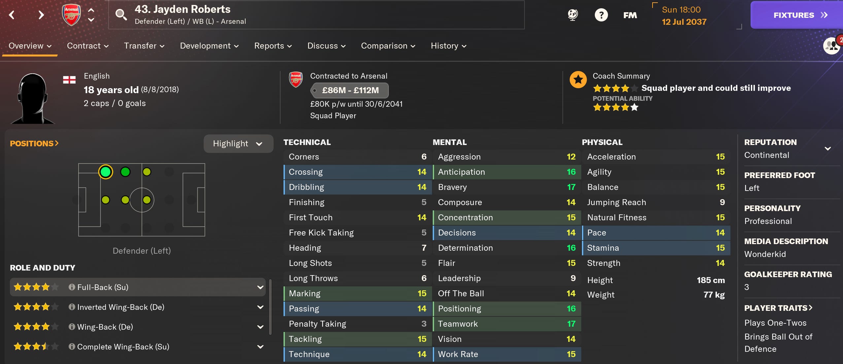Open the FM menu icon
Viewport: 843px width, 364px height.
pos(630,15)
